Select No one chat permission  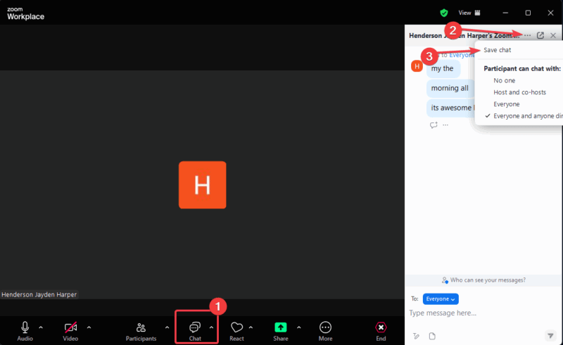(x=504, y=80)
